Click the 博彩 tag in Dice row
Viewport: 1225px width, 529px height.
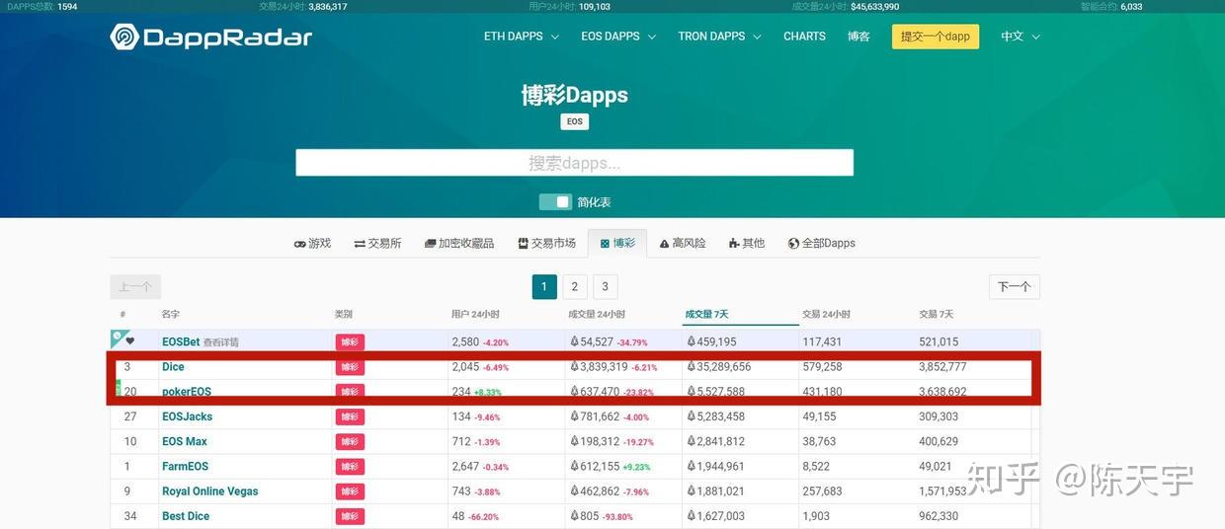(x=350, y=367)
